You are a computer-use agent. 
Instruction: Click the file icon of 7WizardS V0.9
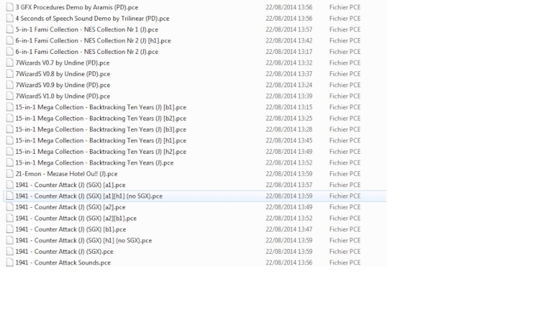click(10, 85)
